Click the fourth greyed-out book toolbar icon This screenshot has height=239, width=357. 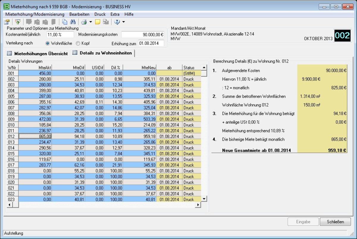(53, 22)
